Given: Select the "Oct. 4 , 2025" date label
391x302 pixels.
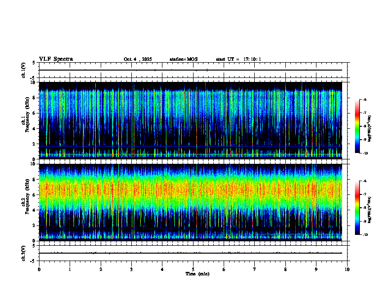Looking at the screenshot, I should click(x=138, y=59).
